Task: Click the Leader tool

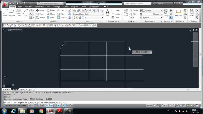Action: pos(116,14)
